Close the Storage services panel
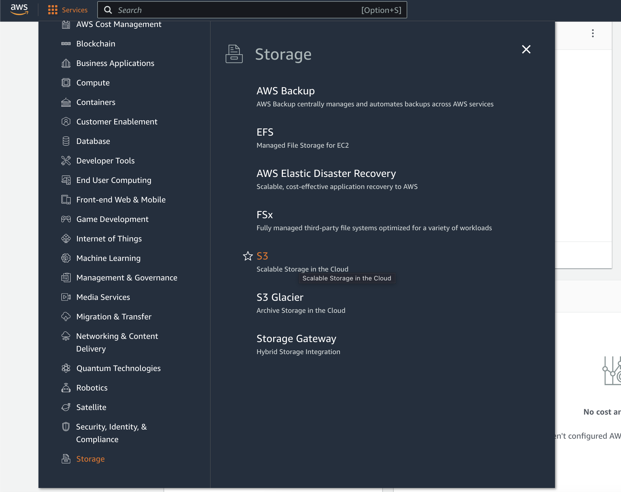 [526, 49]
